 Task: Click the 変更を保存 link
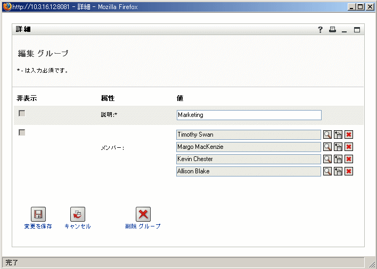click(x=38, y=226)
